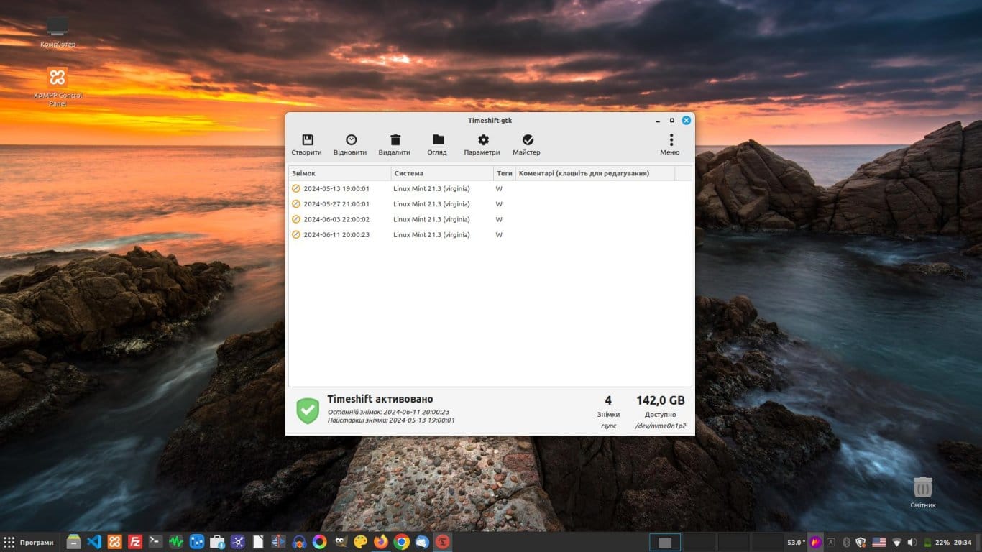Sort by Система column header
Viewport: 982px width, 552px height.
click(441, 173)
